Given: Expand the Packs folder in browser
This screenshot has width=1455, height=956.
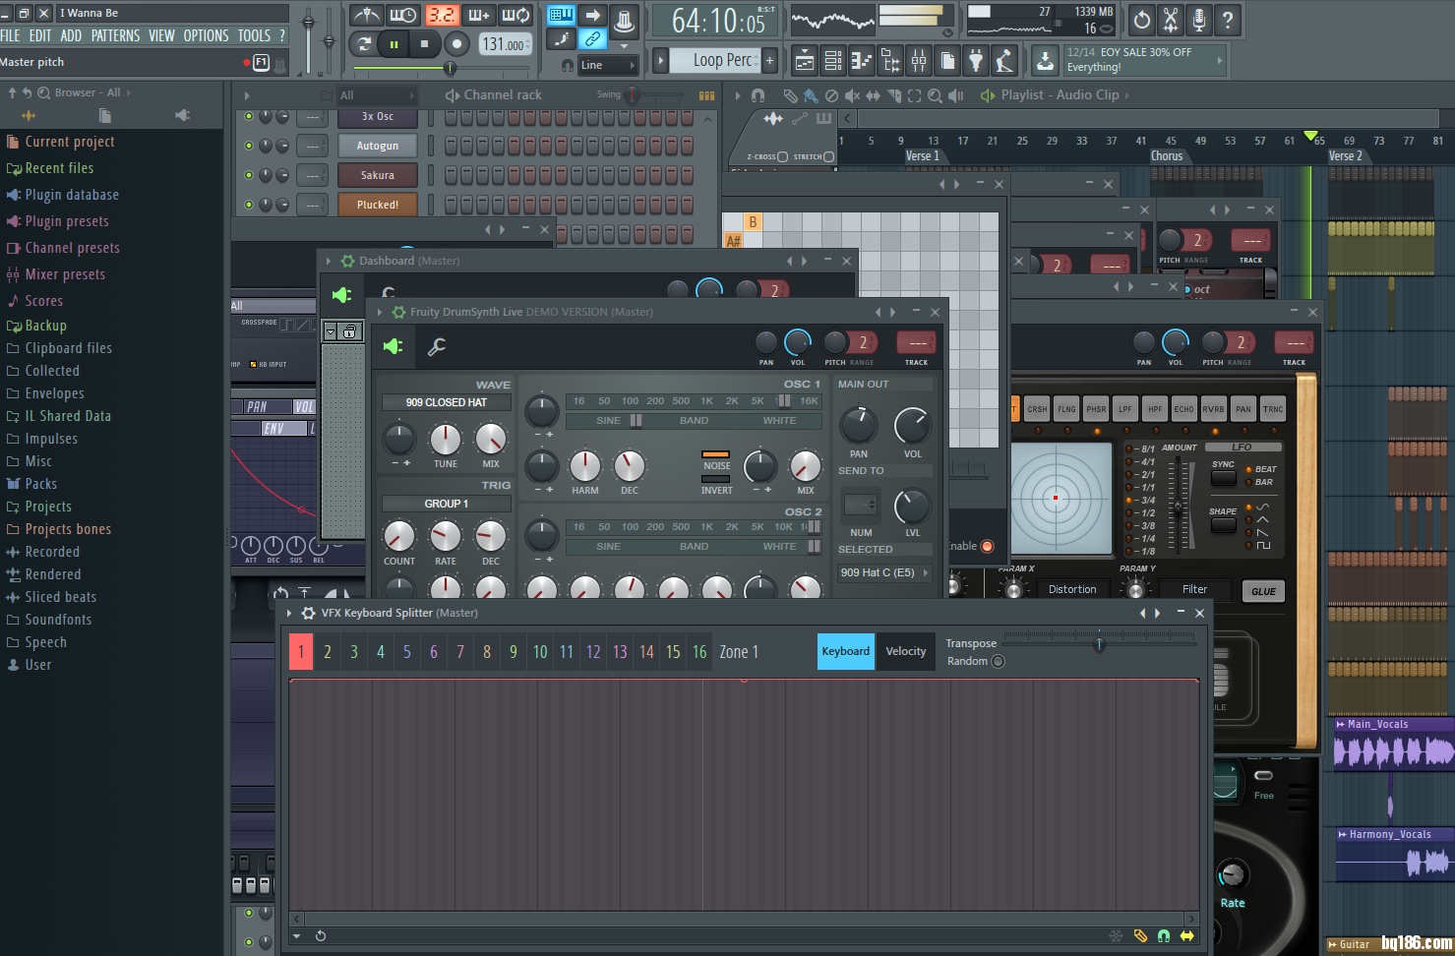Looking at the screenshot, I should [x=40, y=484].
